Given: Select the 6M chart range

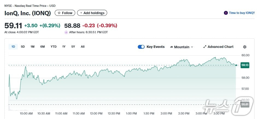Looking at the screenshot, I should 42,47.
